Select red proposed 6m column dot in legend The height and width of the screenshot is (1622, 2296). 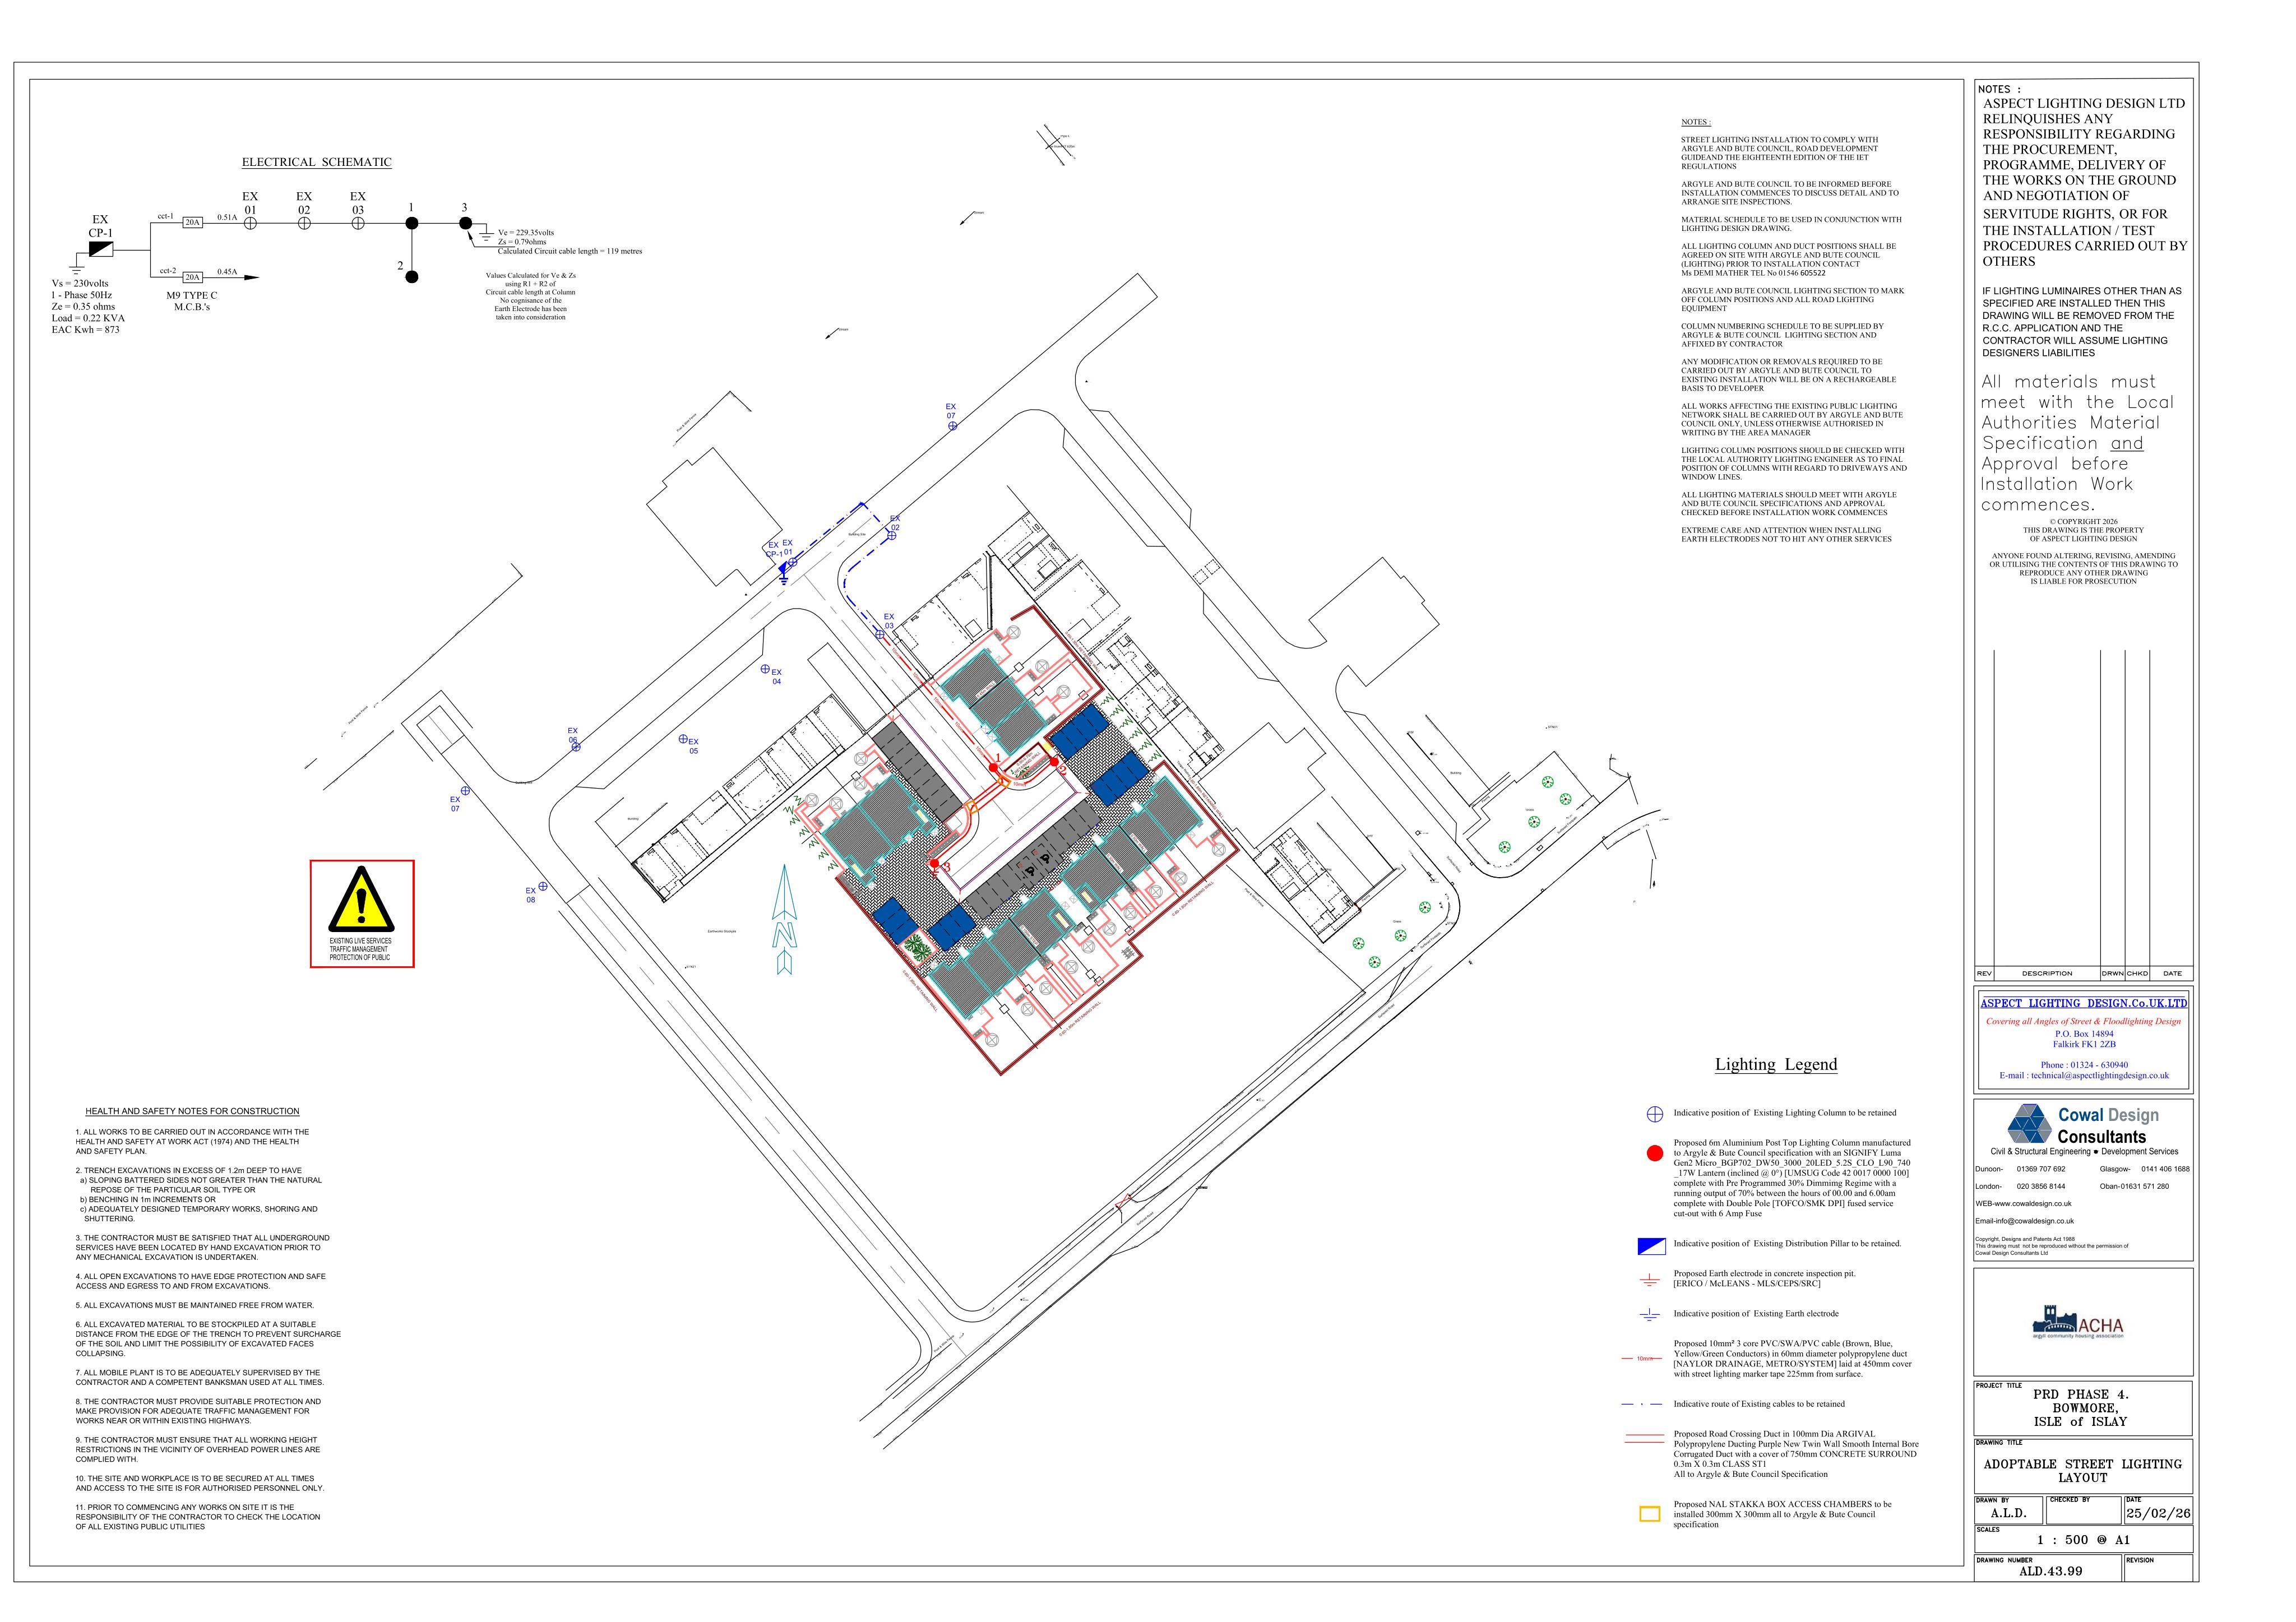[x=1655, y=1152]
